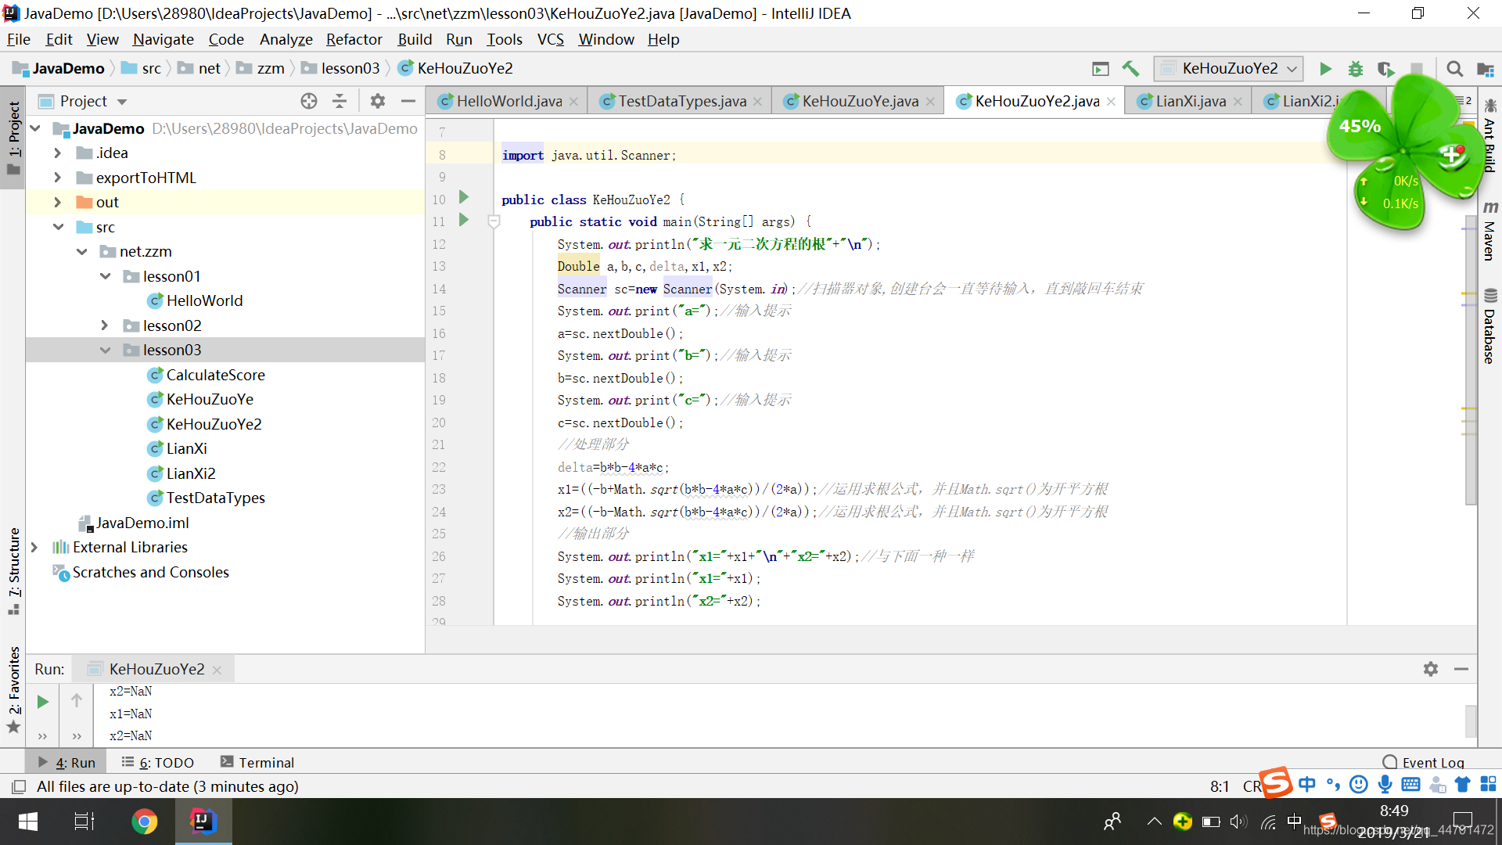Start debugging with the bug icon

tap(1356, 69)
